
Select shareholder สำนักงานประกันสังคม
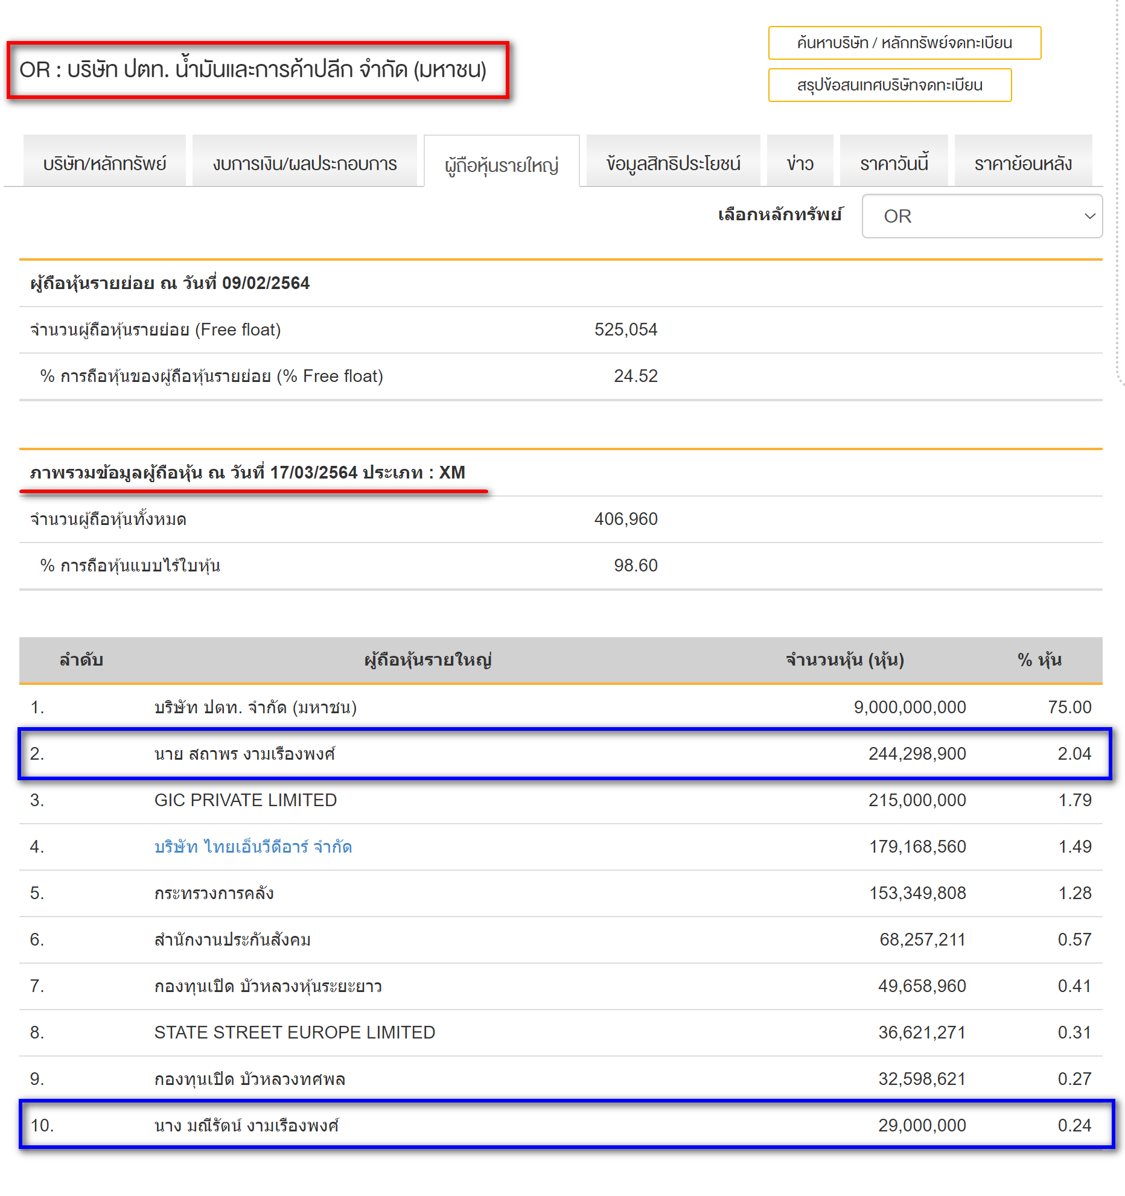click(232, 940)
